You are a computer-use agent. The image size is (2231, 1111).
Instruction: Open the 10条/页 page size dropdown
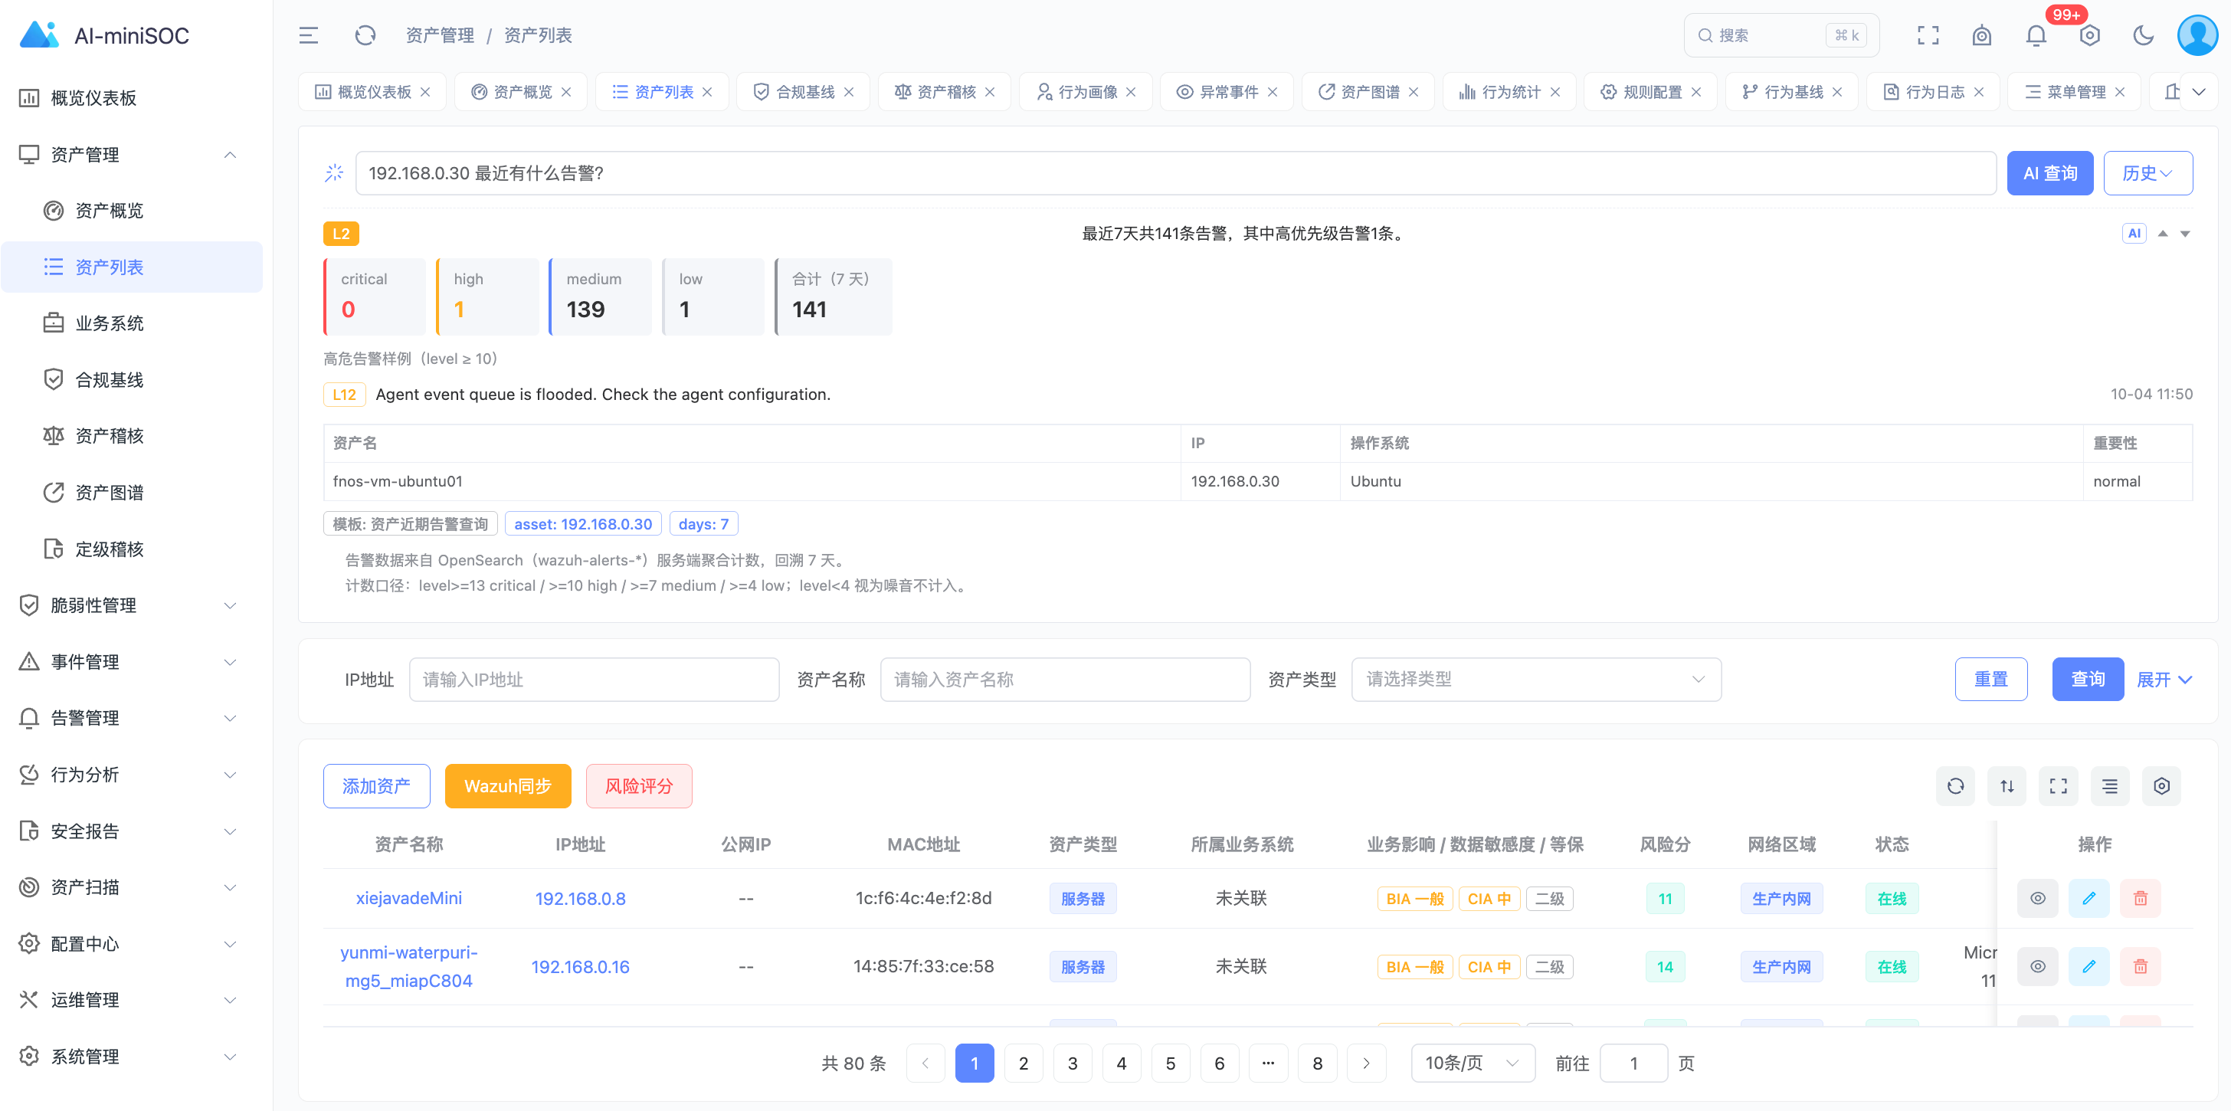[x=1473, y=1063]
